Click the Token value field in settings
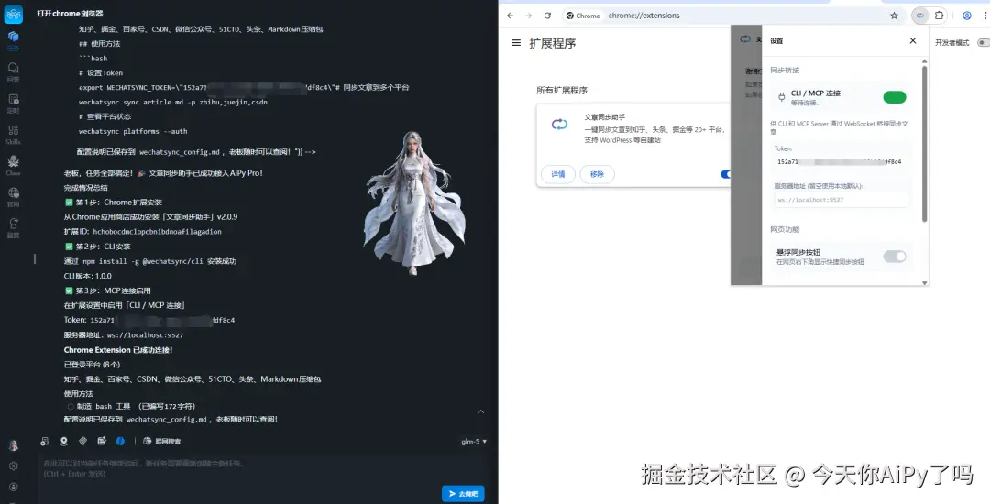Screen dimensions: 990x504 [x=841, y=162]
